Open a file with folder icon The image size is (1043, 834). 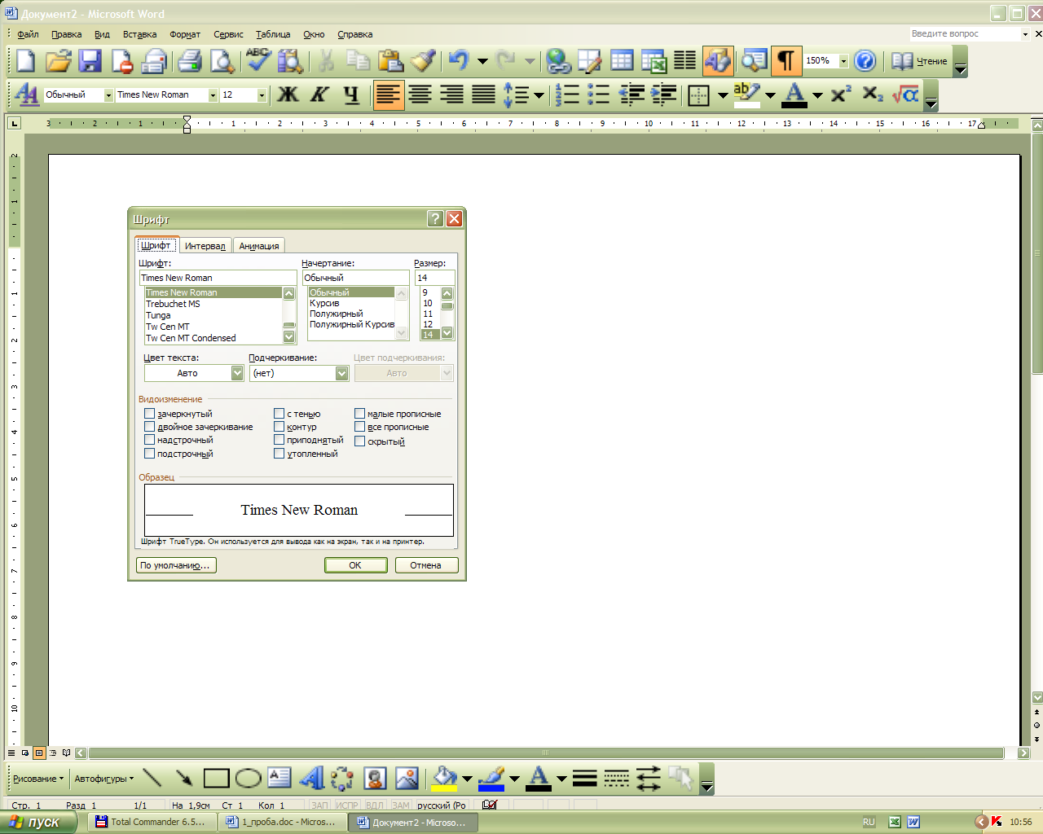[x=58, y=61]
